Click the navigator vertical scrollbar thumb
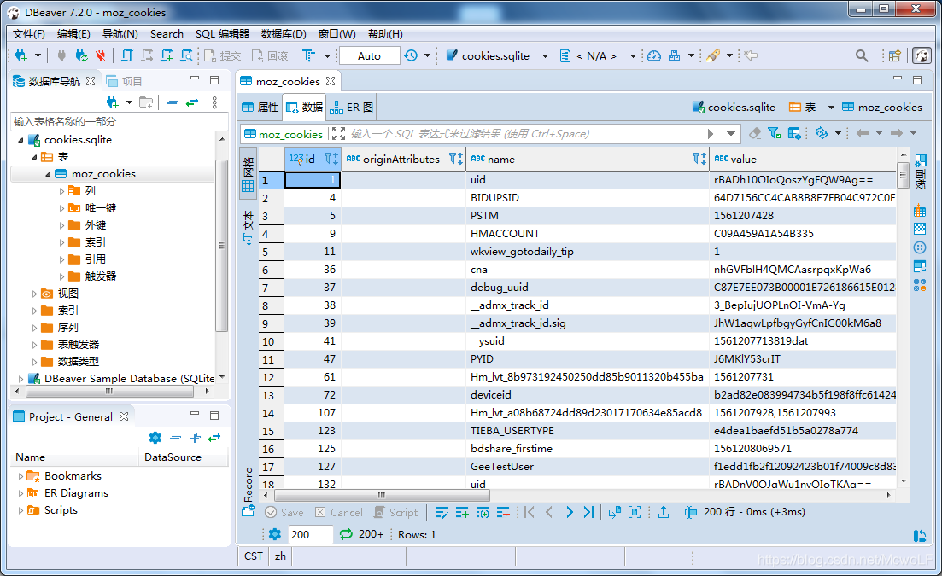 click(221, 246)
